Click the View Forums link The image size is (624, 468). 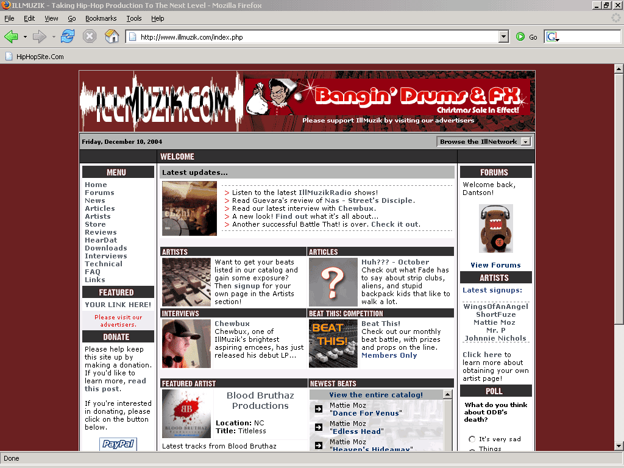(x=495, y=265)
